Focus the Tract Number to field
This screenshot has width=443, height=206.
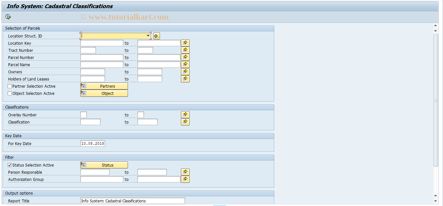click(145, 50)
